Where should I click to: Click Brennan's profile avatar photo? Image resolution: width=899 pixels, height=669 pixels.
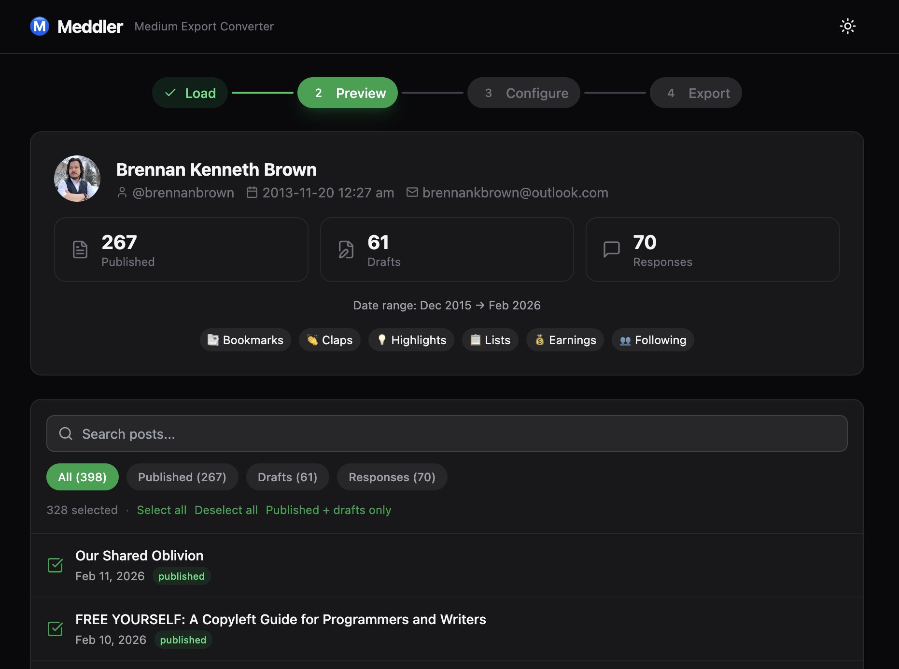click(x=77, y=178)
